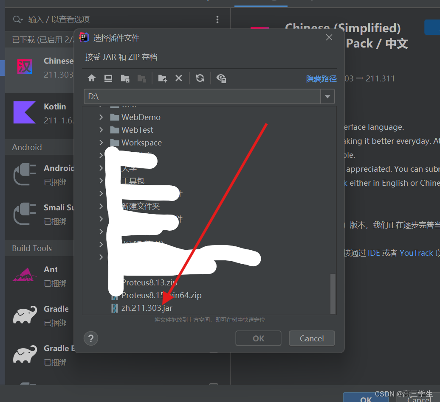This screenshot has height=402, width=440.
Task: Toggle Show Hidden Files icon in the dialog
Action: coord(221,78)
